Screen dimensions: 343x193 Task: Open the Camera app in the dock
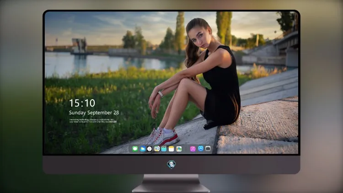pyautogui.click(x=208, y=149)
